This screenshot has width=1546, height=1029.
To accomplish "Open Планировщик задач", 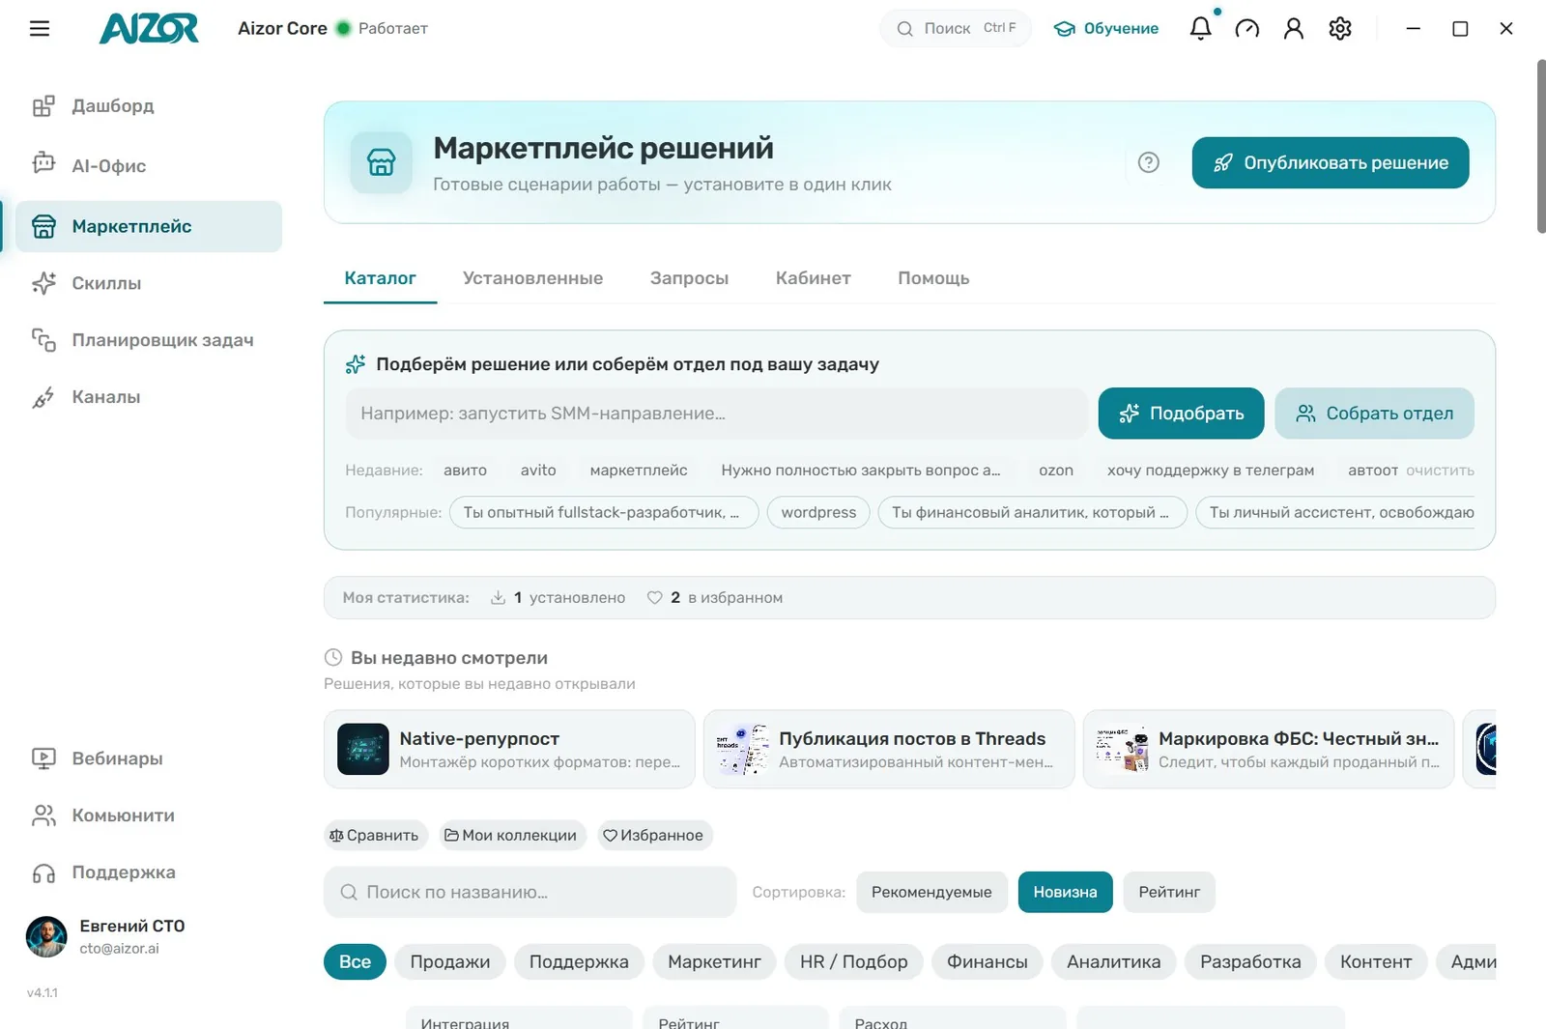I will (x=149, y=340).
